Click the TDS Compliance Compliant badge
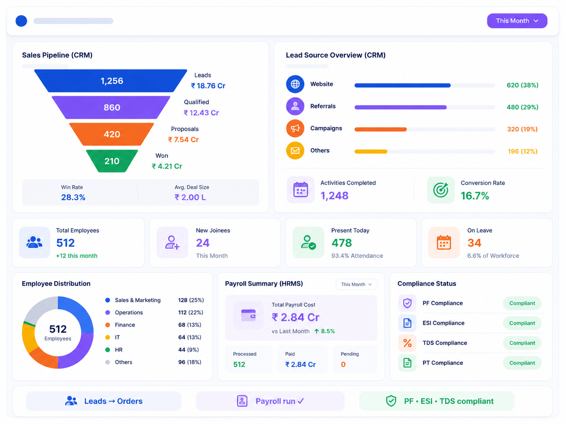Screen dimensions: 566x424 tap(522, 343)
